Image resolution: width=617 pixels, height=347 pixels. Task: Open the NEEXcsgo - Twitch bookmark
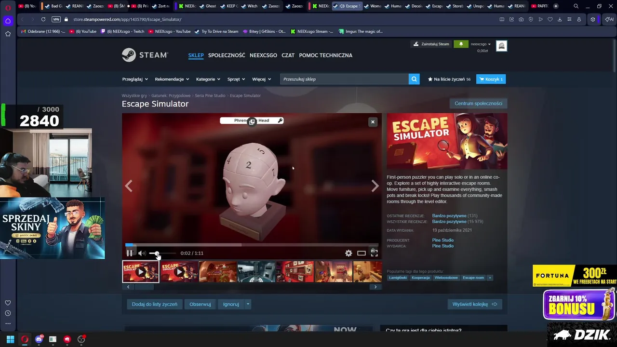click(122, 31)
